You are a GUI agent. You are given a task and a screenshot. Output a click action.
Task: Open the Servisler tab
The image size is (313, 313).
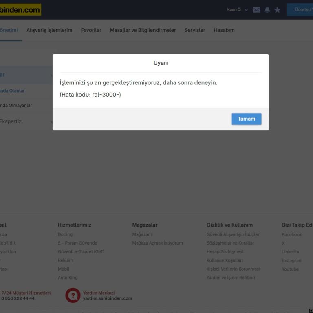tap(195, 30)
